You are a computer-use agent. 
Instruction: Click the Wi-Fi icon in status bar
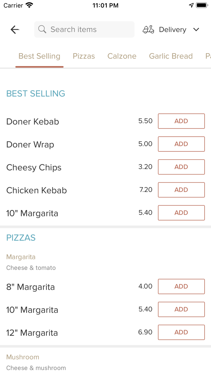click(x=29, y=5)
